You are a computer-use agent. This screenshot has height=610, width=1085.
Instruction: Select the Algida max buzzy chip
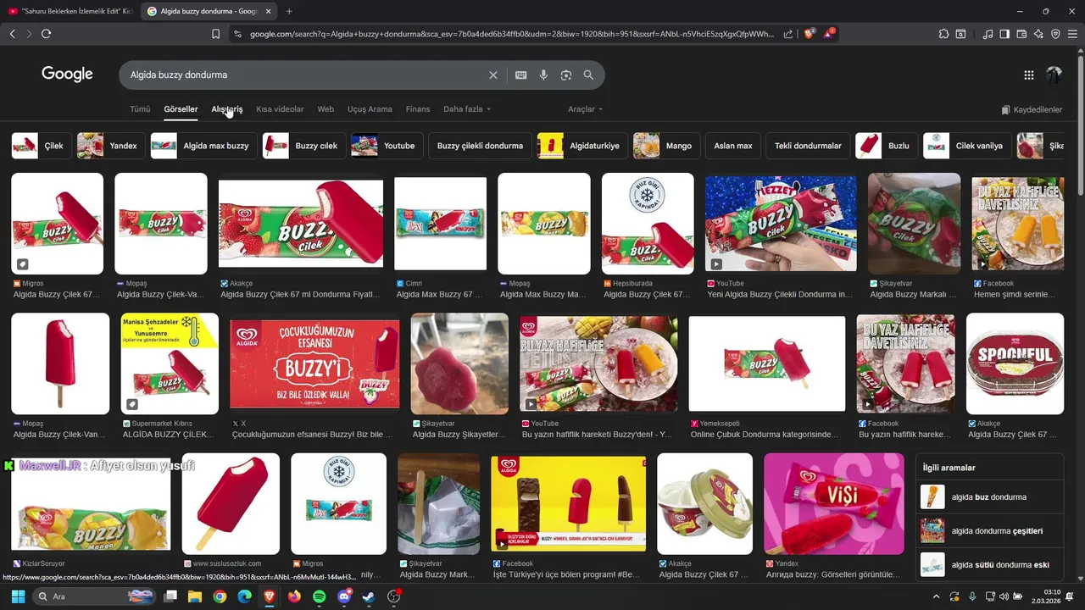203,146
